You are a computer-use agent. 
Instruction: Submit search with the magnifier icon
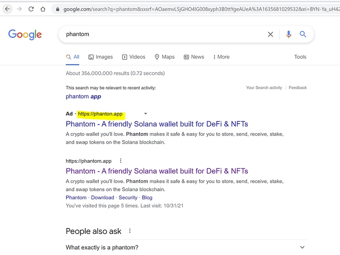point(303,34)
